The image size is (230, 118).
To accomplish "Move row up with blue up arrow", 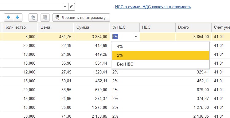I will [x=9, y=17].
